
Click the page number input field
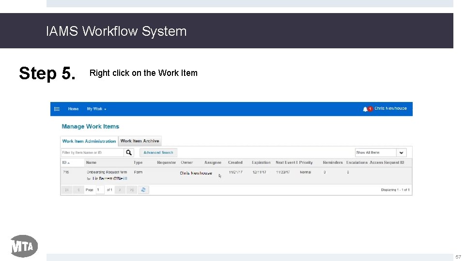coord(100,189)
